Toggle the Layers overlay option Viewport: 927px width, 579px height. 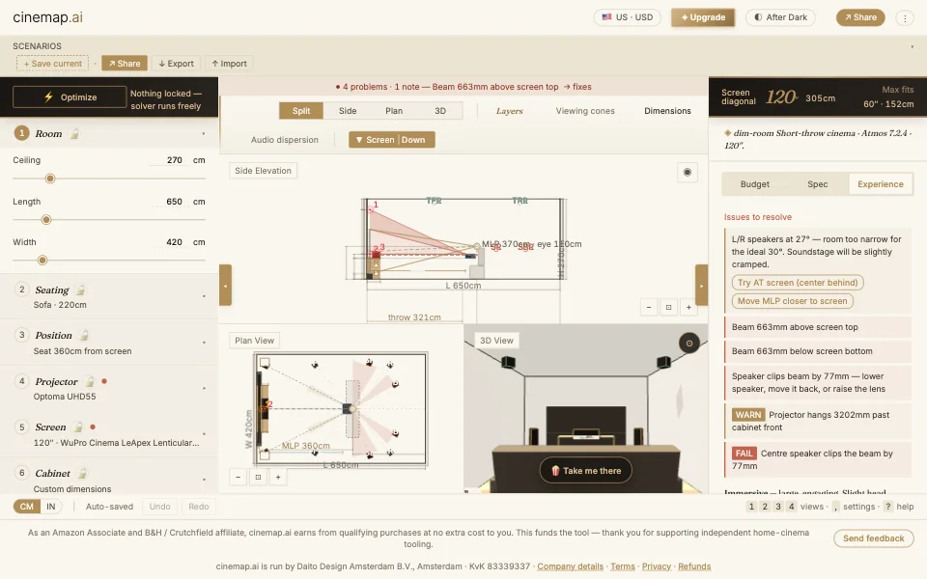click(510, 111)
